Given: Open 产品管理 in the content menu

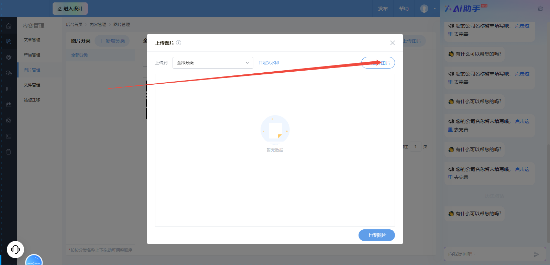Looking at the screenshot, I should click(x=32, y=55).
